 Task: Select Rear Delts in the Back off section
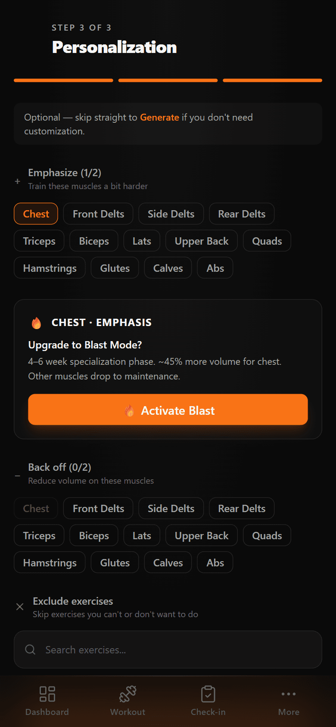[x=241, y=508]
